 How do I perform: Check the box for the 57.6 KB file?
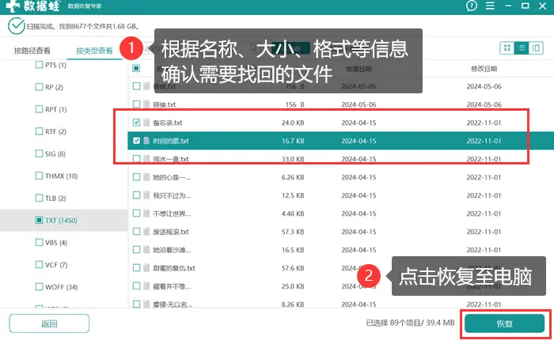pyautogui.click(x=136, y=268)
